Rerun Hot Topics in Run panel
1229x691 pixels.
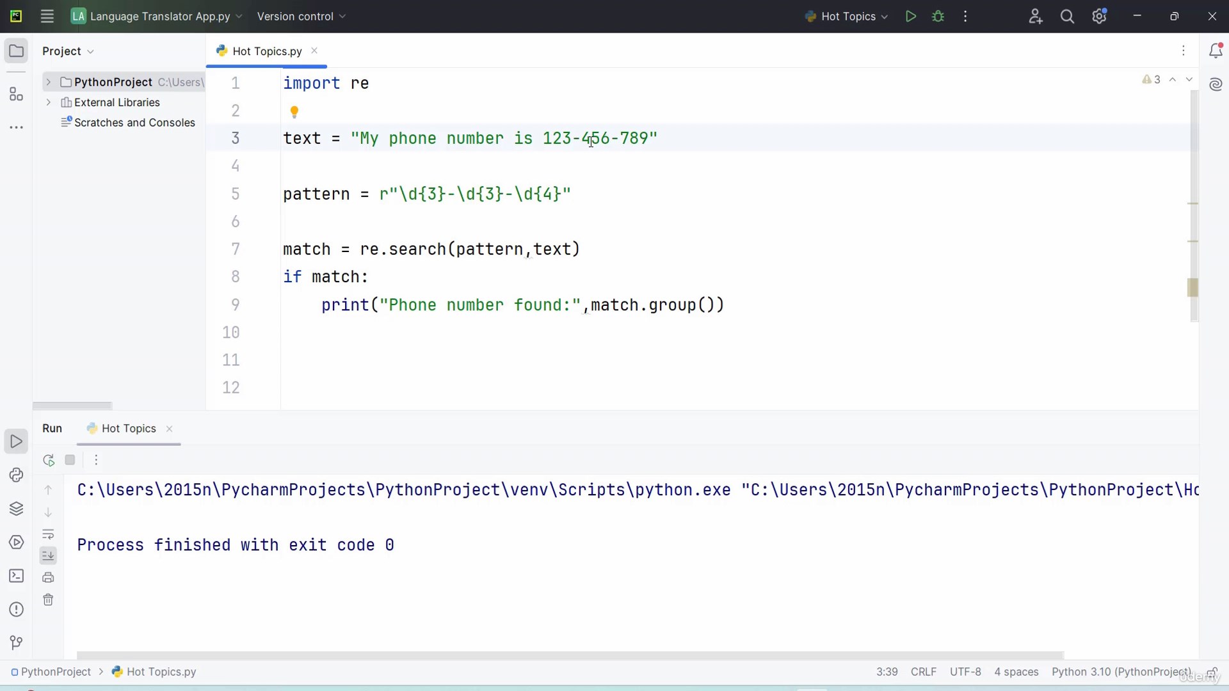49,460
